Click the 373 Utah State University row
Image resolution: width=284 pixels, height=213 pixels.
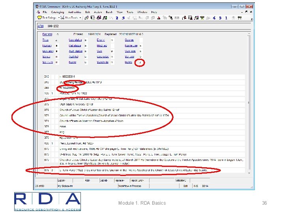[144, 104]
